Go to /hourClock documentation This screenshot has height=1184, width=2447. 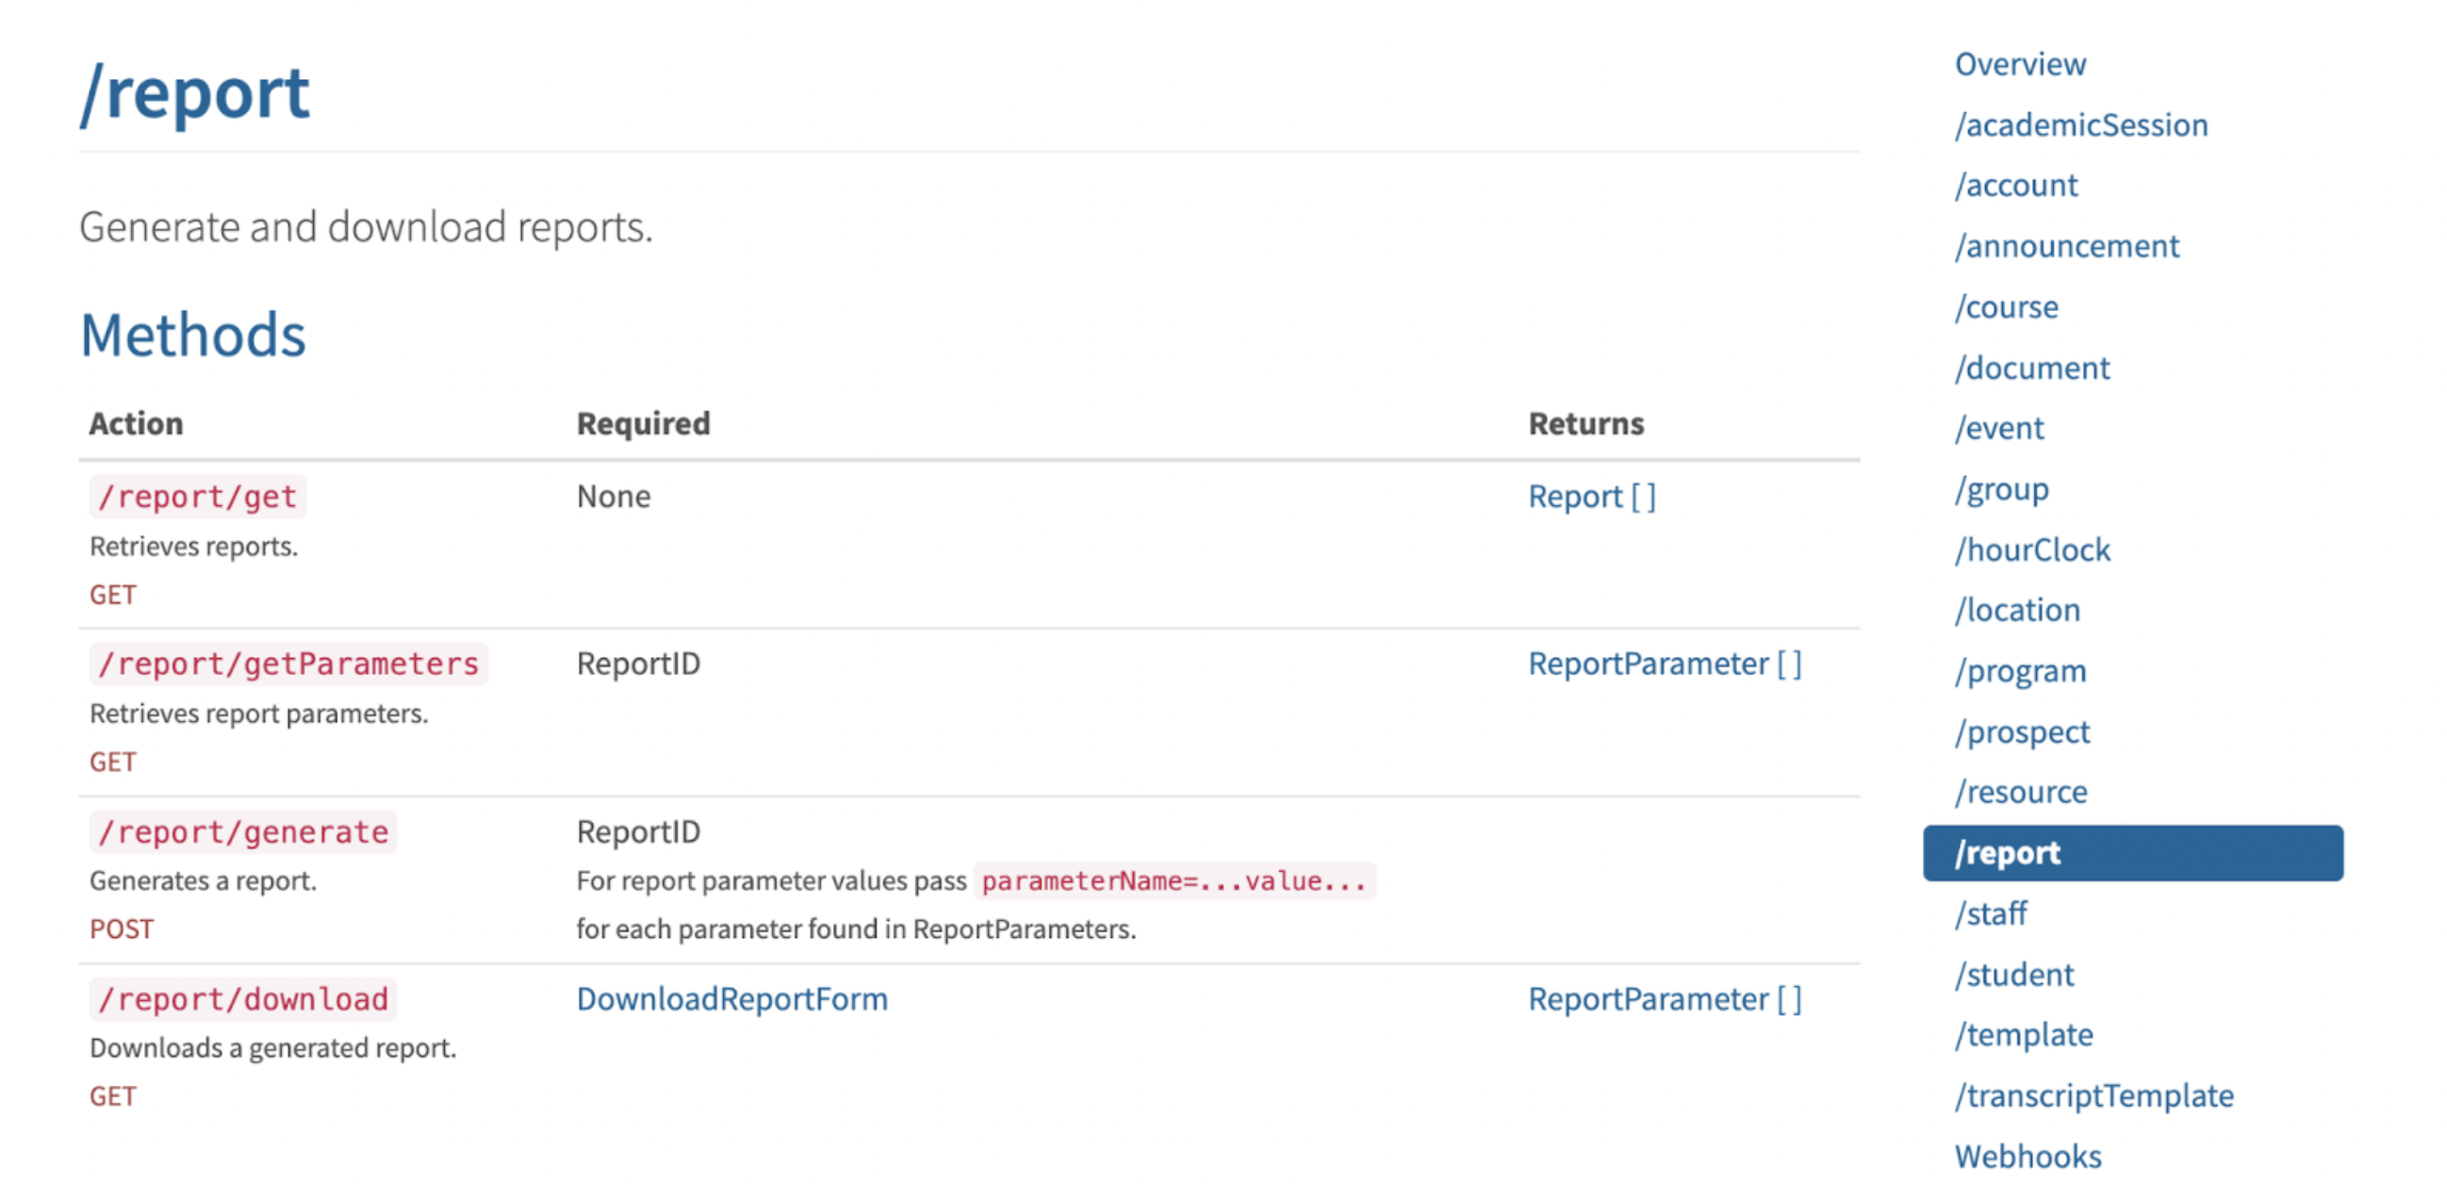(2032, 551)
